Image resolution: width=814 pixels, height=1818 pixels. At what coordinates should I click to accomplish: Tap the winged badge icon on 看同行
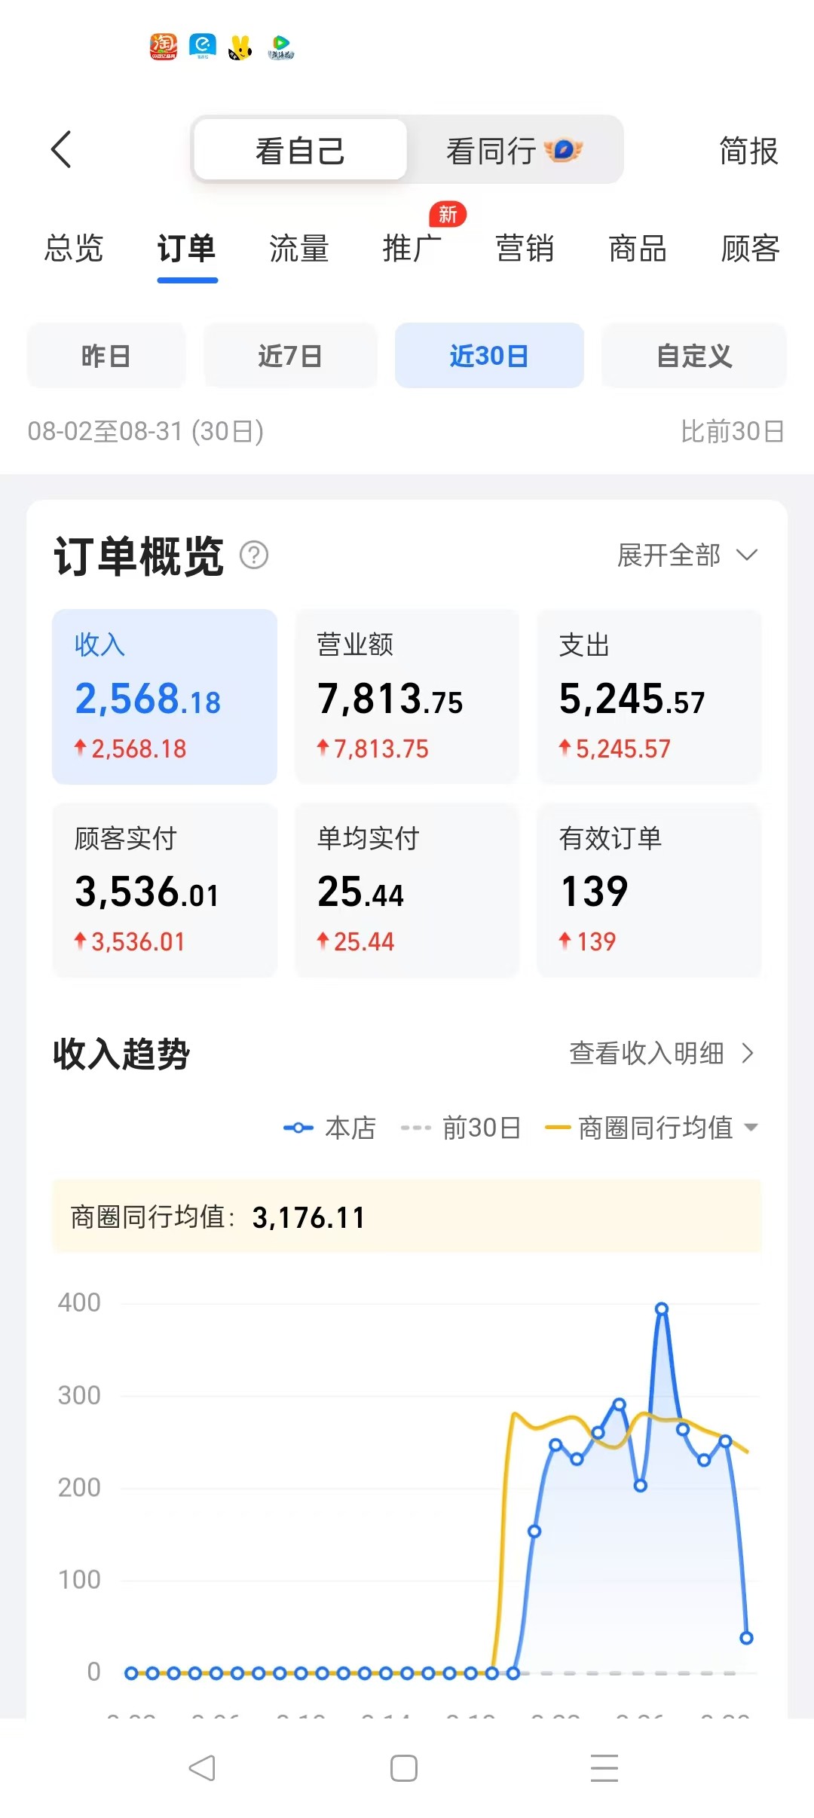[563, 150]
